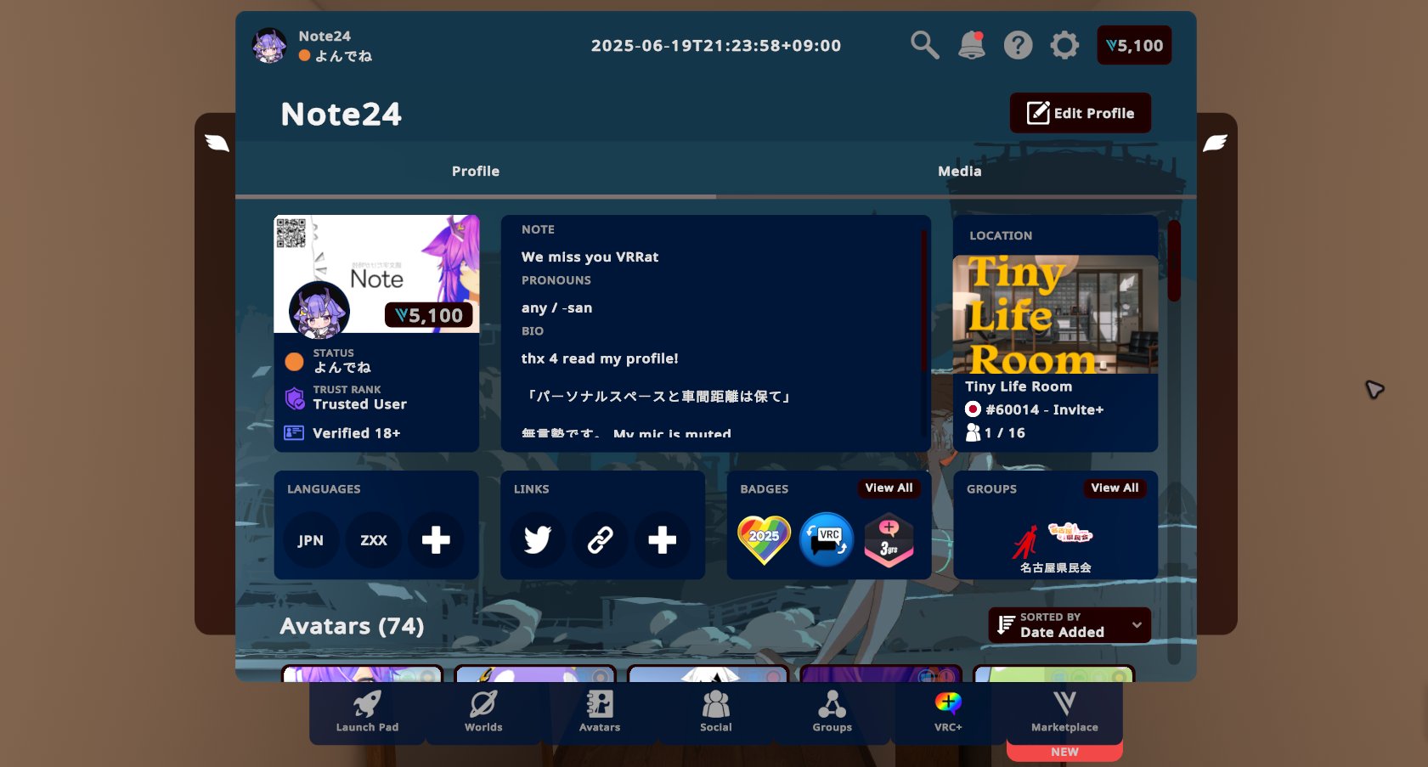Open the Tiny Life Room world thumbnail
This screenshot has height=767, width=1428.
[1055, 314]
